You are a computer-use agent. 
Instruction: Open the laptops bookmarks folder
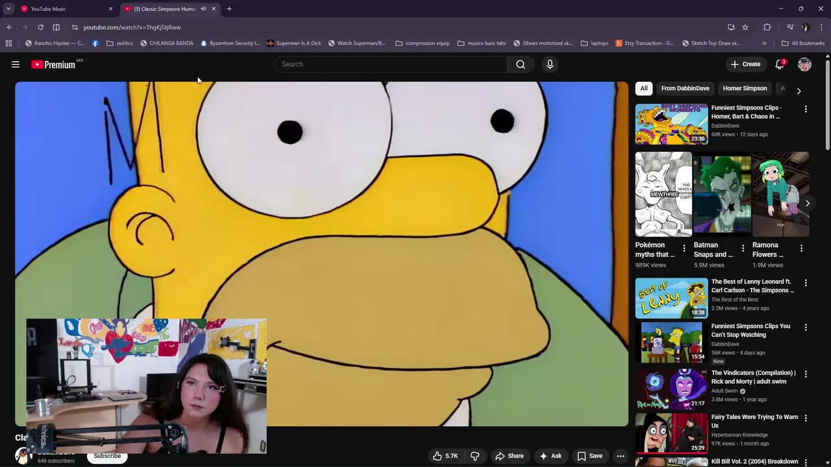[x=594, y=43]
